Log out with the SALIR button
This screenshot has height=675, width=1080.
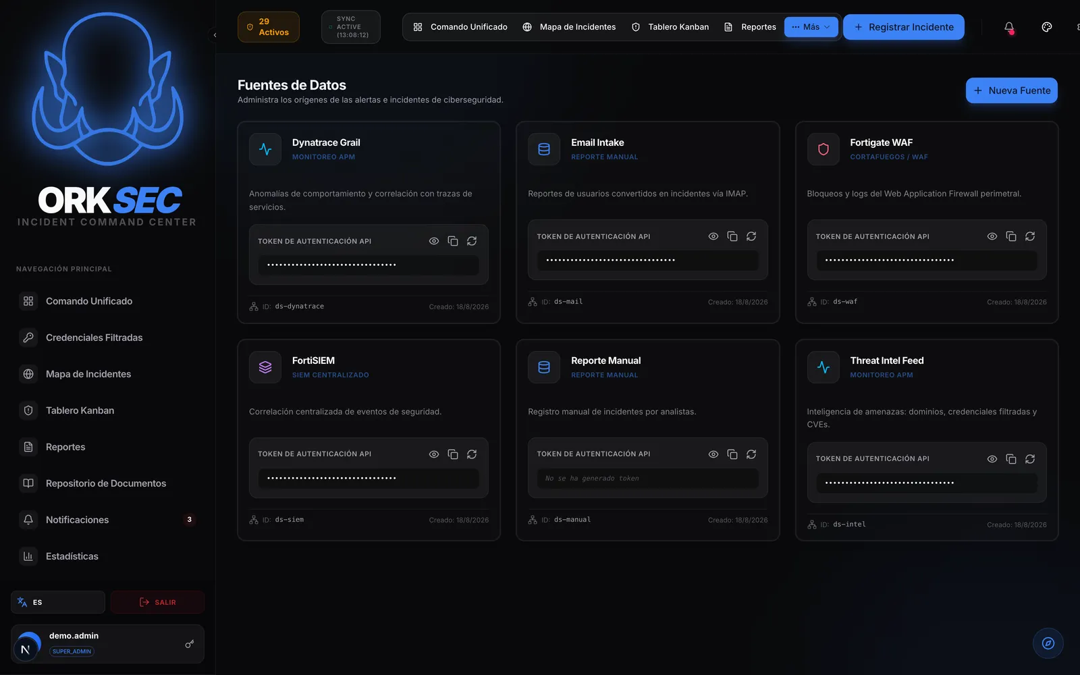pyautogui.click(x=157, y=602)
